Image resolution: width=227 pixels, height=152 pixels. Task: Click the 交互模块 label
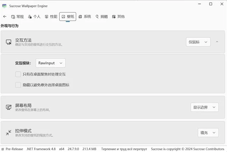pyautogui.click(x=23, y=63)
